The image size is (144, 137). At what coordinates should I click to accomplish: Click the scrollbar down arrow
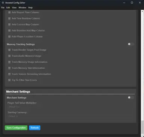coord(142,135)
